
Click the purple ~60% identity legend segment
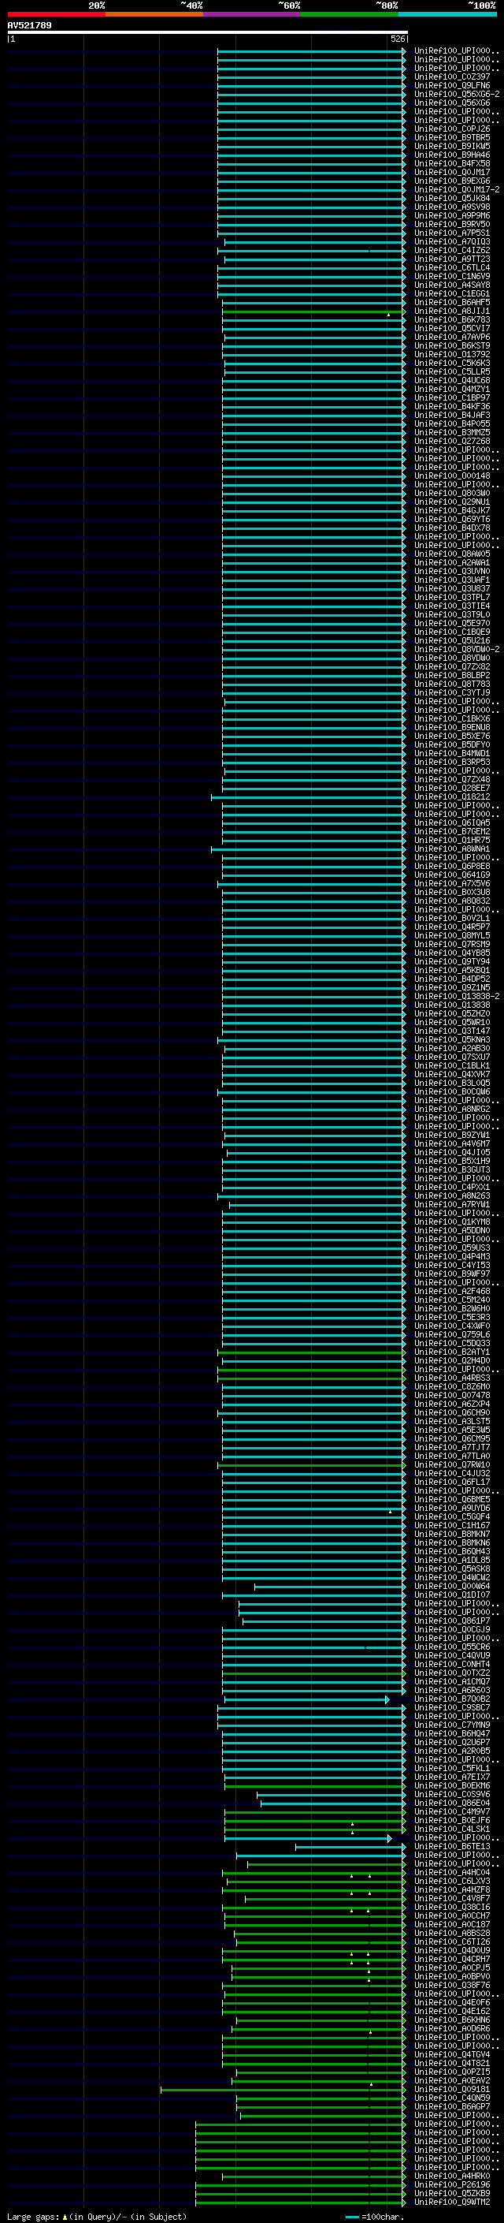coord(251,14)
